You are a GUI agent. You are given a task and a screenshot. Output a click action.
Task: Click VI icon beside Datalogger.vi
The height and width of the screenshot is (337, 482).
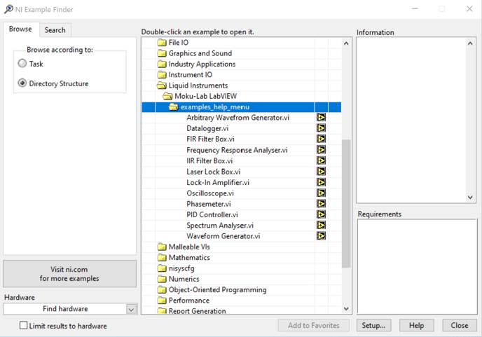point(322,128)
